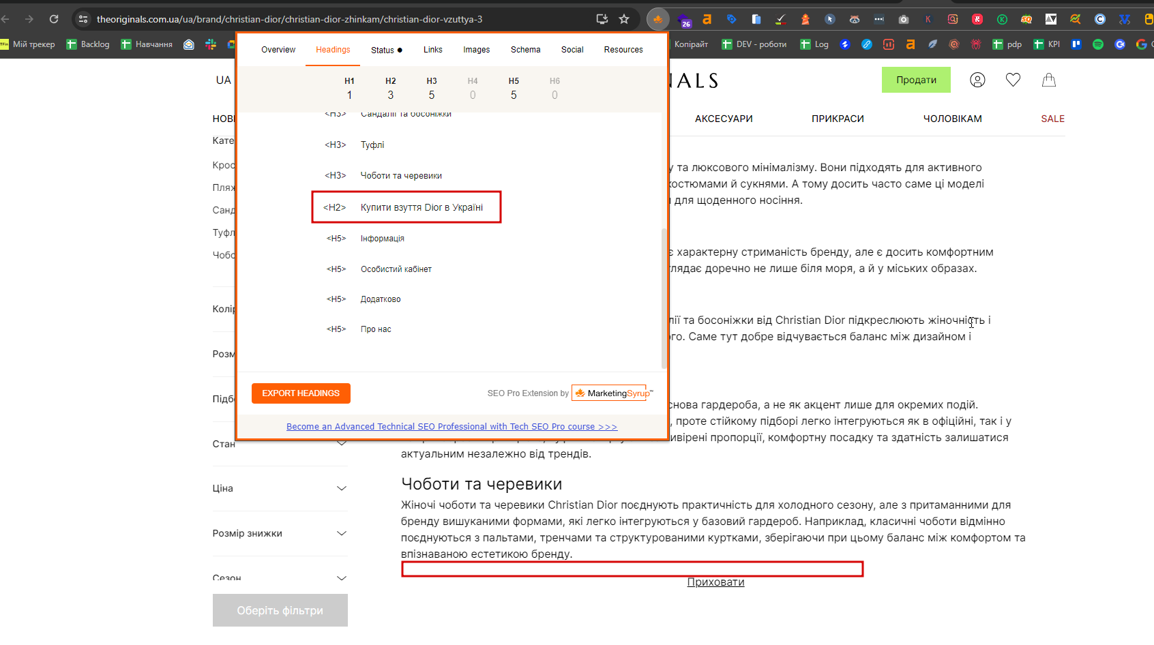Open the Ahrefs extension in the extensions toolbar
1154x645 pixels.
[x=707, y=19]
